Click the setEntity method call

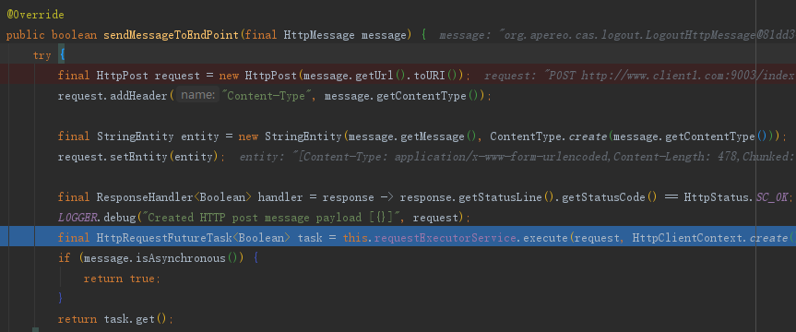(138, 157)
